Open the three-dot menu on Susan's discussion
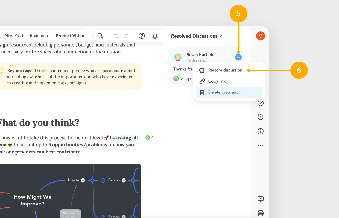Viewport: 339px width, 218px height. (238, 57)
